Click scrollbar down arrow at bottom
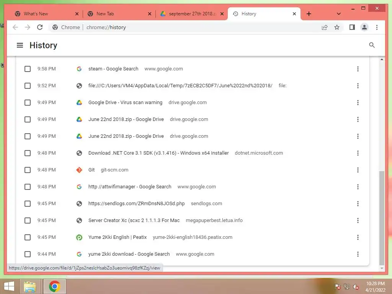This screenshot has height=294, width=392. [x=382, y=268]
